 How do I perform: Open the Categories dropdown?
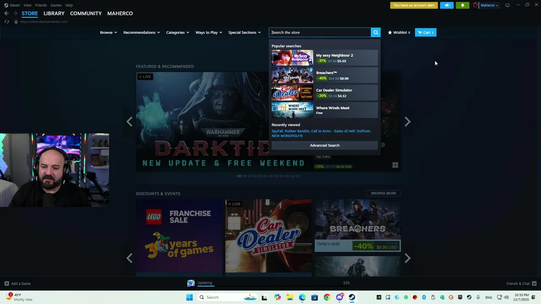pos(178,33)
